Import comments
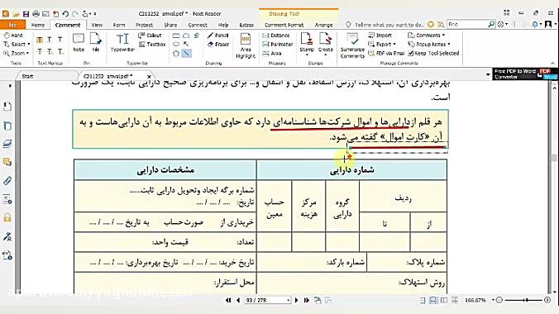This screenshot has height=314, width=559. point(380,36)
